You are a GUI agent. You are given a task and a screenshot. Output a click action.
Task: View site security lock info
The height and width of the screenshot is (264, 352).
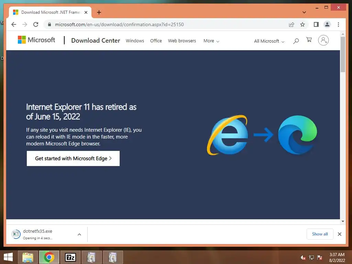(x=49, y=24)
